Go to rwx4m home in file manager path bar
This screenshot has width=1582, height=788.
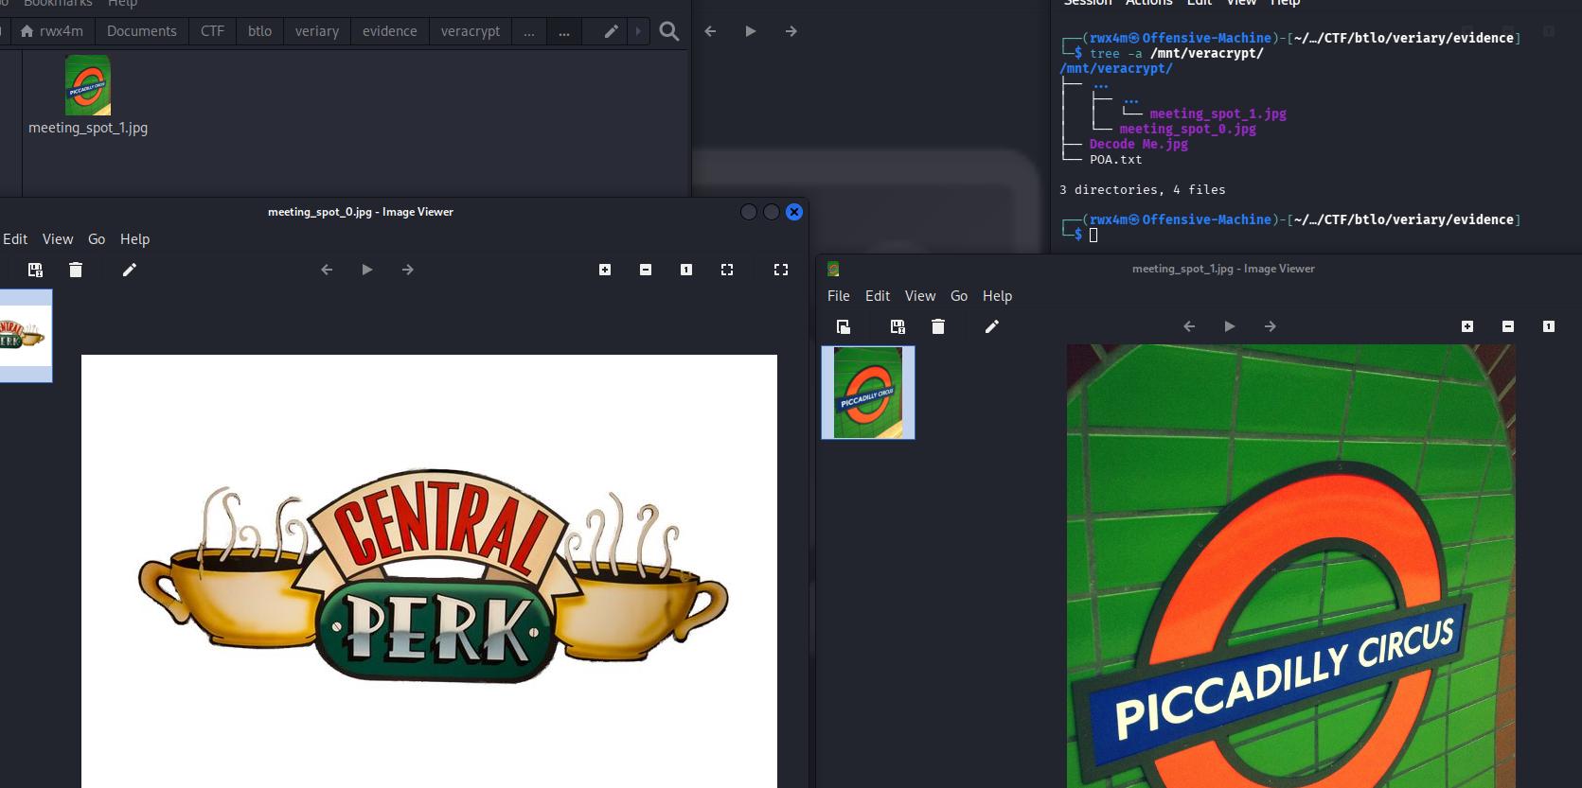pos(52,31)
